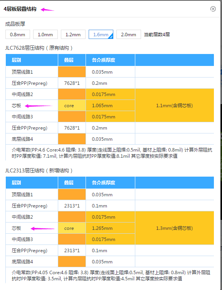Image resolution: width=222 pixels, height=290 pixels.
Task: Select 1.0mm board thickness
Action: pyautogui.click(x=45, y=35)
